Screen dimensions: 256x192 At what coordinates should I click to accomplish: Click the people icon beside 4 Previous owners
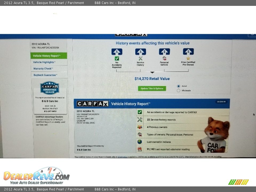139,127
